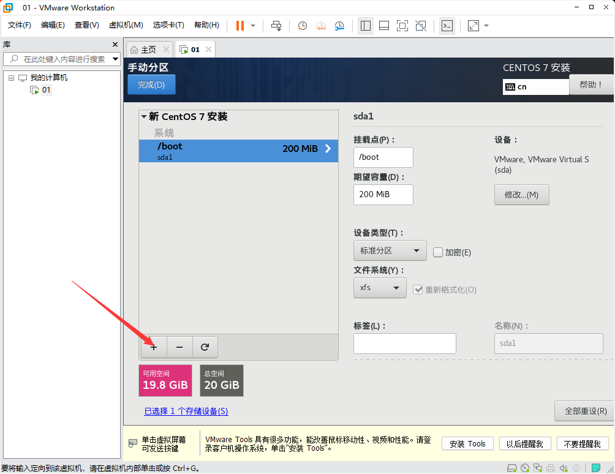Open the 文件系统 xfs dropdown
The width and height of the screenshot is (615, 474).
point(380,288)
